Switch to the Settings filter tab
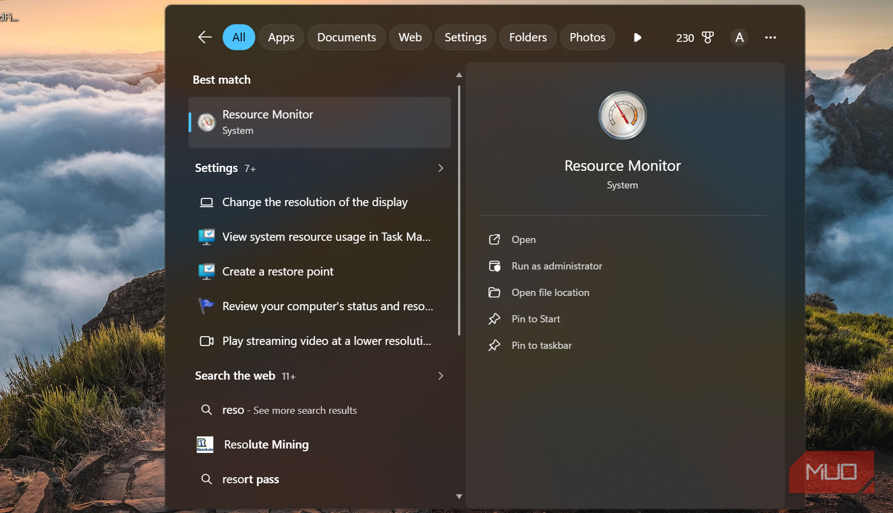 465,37
